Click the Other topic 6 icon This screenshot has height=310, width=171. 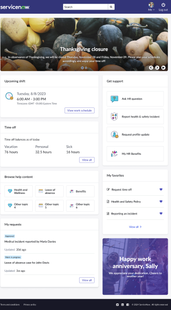pyautogui.click(x=72, y=206)
